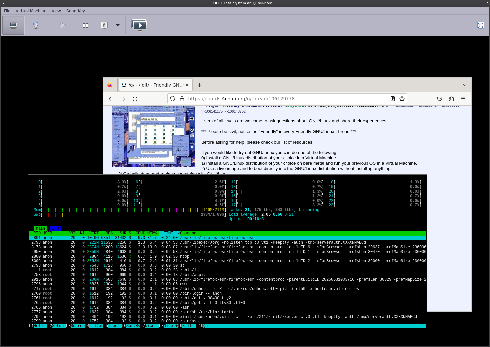Follow the >>106141175 reply link

pyautogui.click(x=212, y=112)
